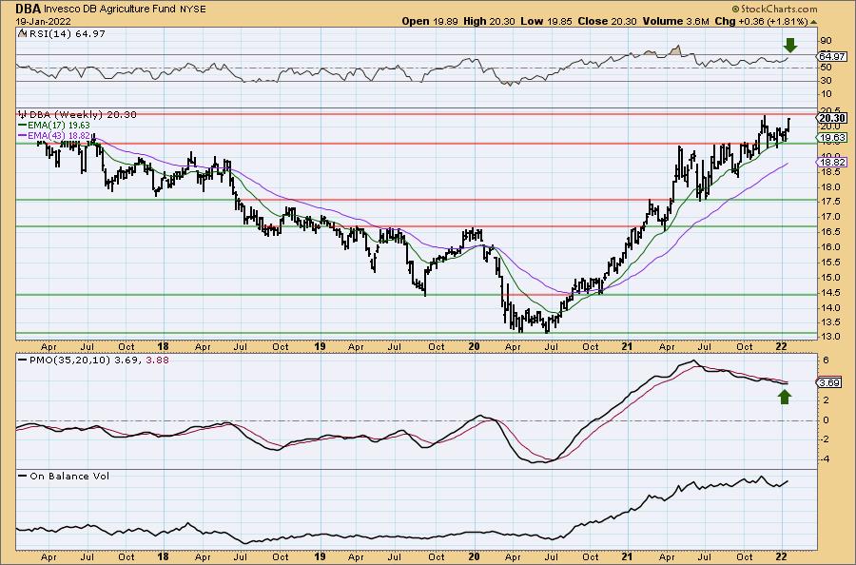Click the Chg +0.36 (+1.81%) value
Image resolution: width=856 pixels, height=565 pixels.
(x=761, y=21)
